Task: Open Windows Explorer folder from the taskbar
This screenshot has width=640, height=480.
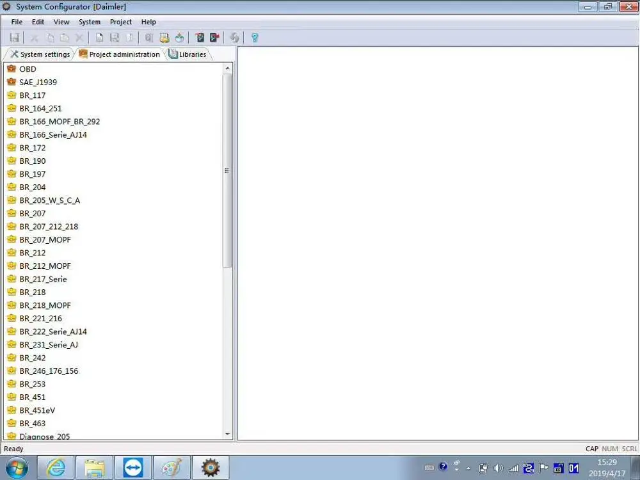Action: pyautogui.click(x=94, y=468)
